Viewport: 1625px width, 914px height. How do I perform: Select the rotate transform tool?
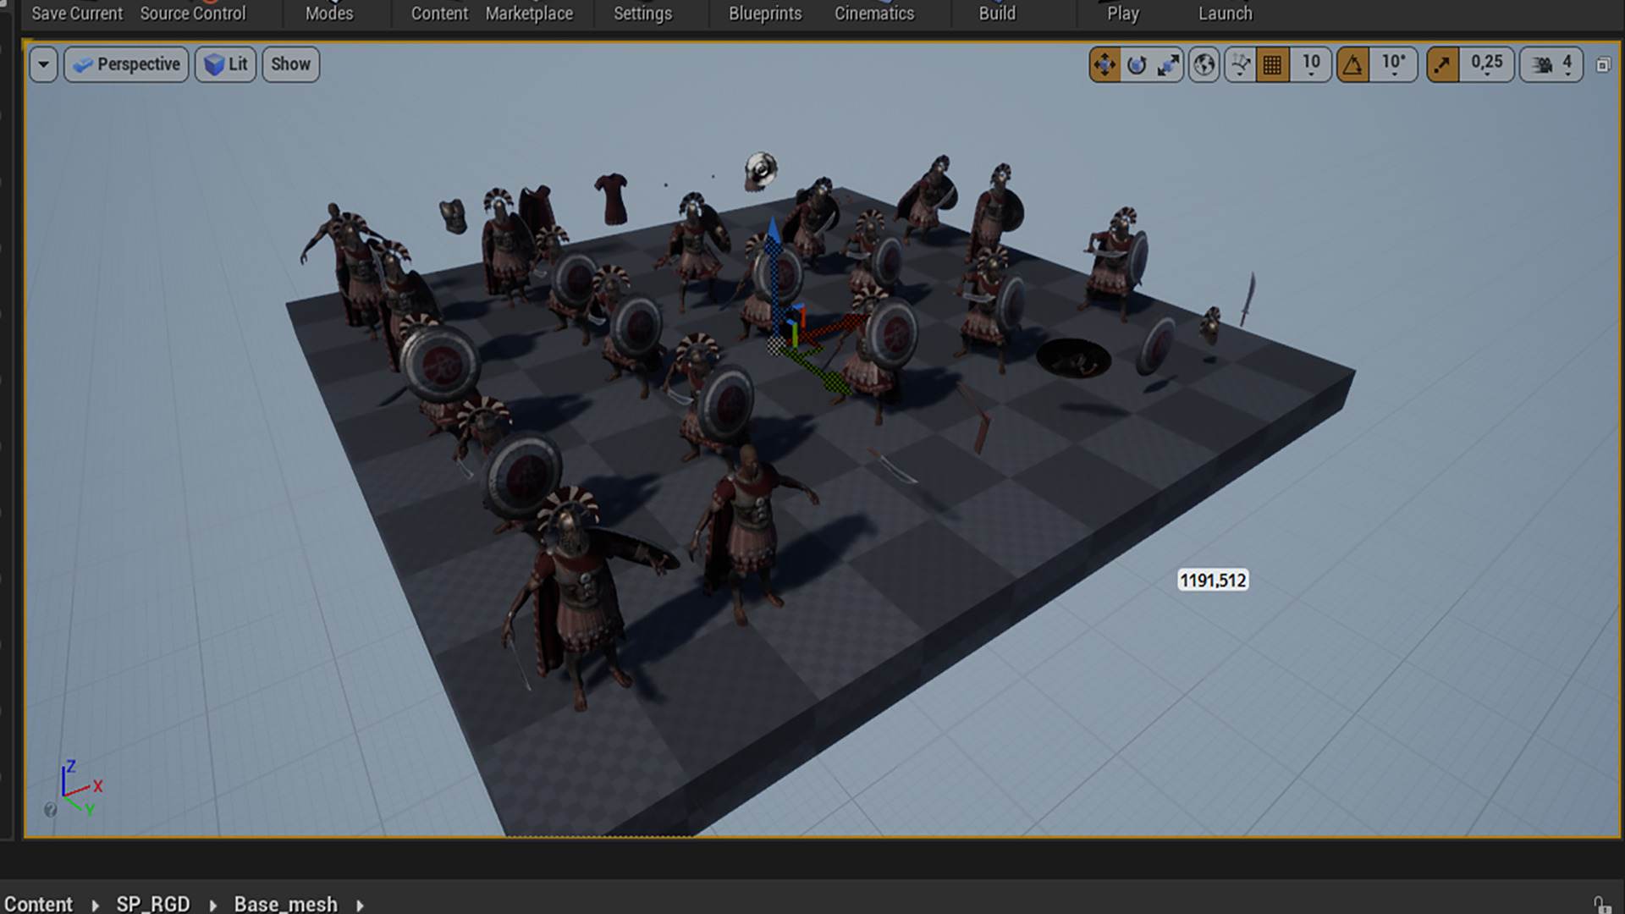(1137, 64)
